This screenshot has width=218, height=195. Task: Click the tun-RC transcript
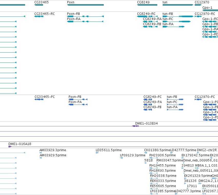(177, 22)
